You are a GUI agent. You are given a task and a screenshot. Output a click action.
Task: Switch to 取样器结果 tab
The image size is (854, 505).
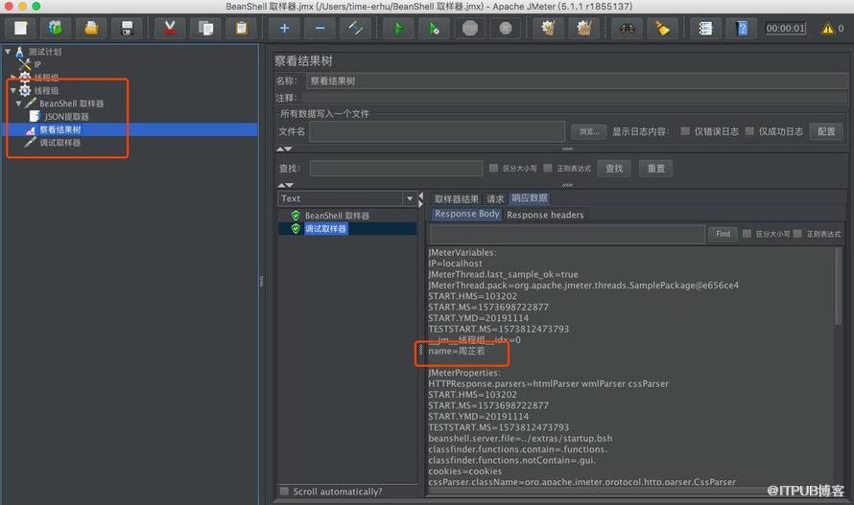[x=457, y=199]
